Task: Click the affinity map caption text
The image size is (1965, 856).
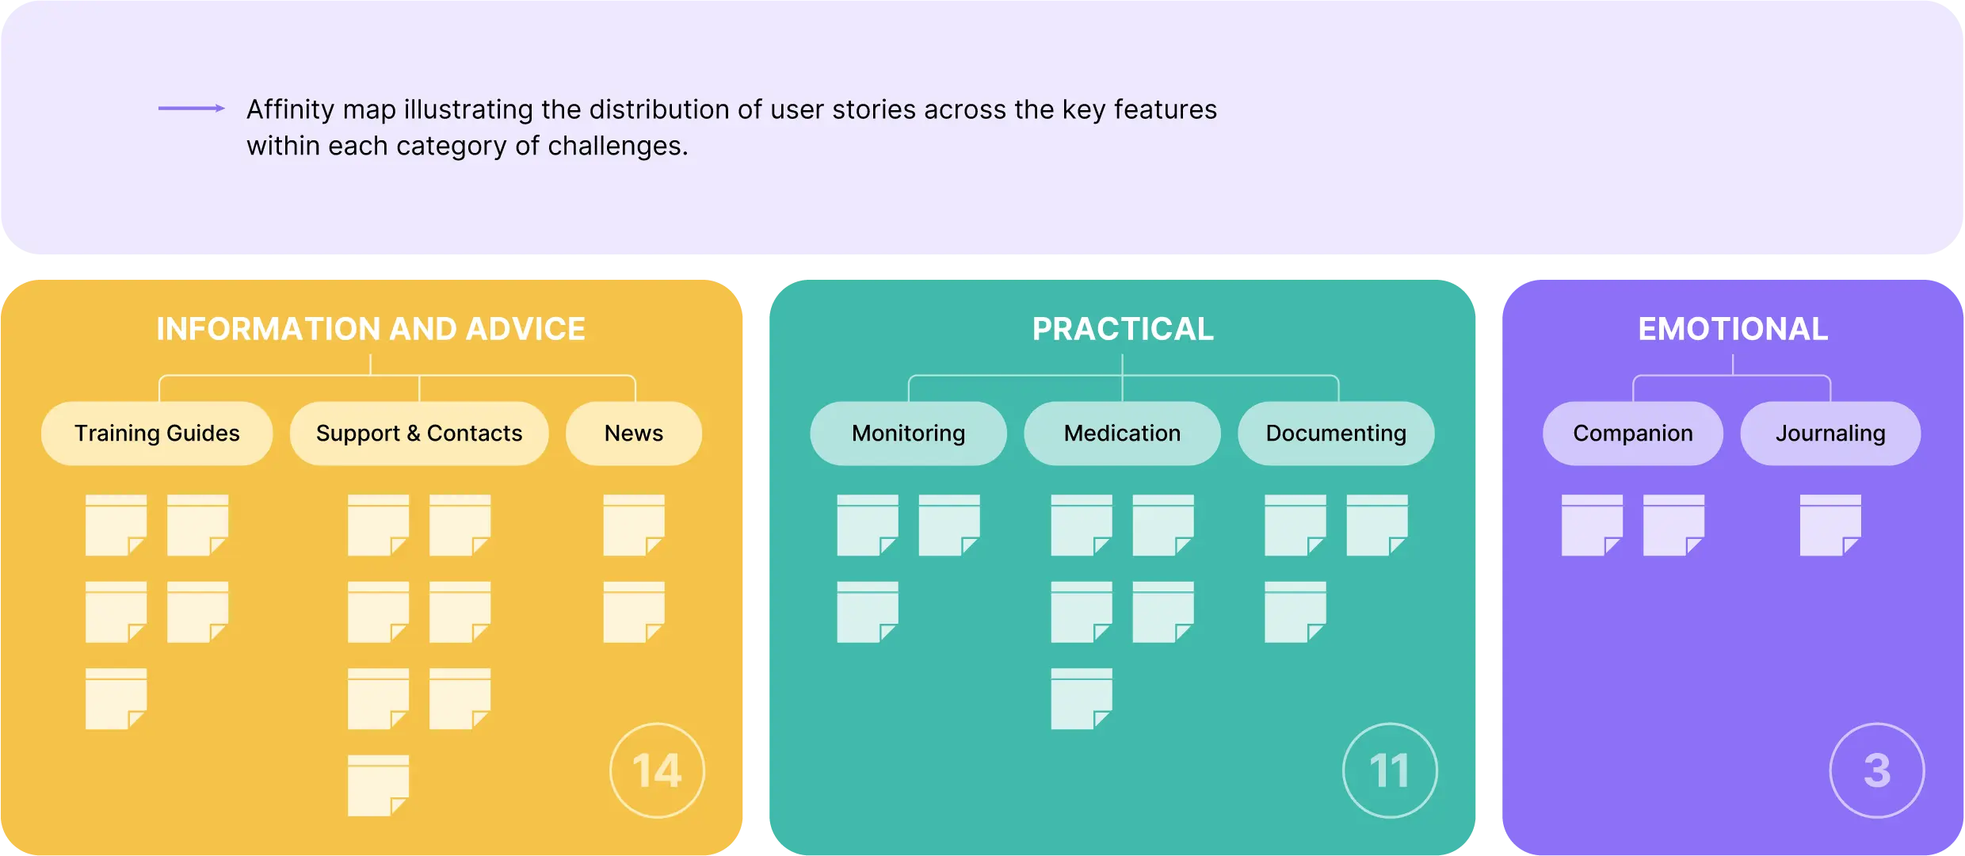Action: tap(731, 127)
